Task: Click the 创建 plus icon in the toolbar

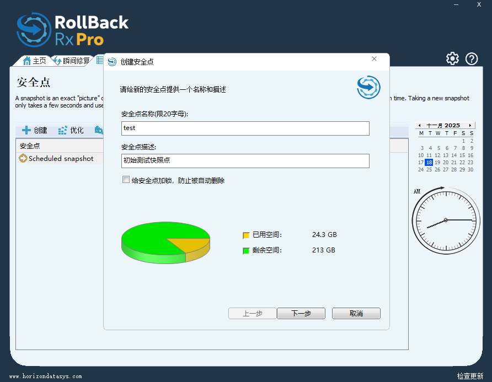Action: point(26,131)
